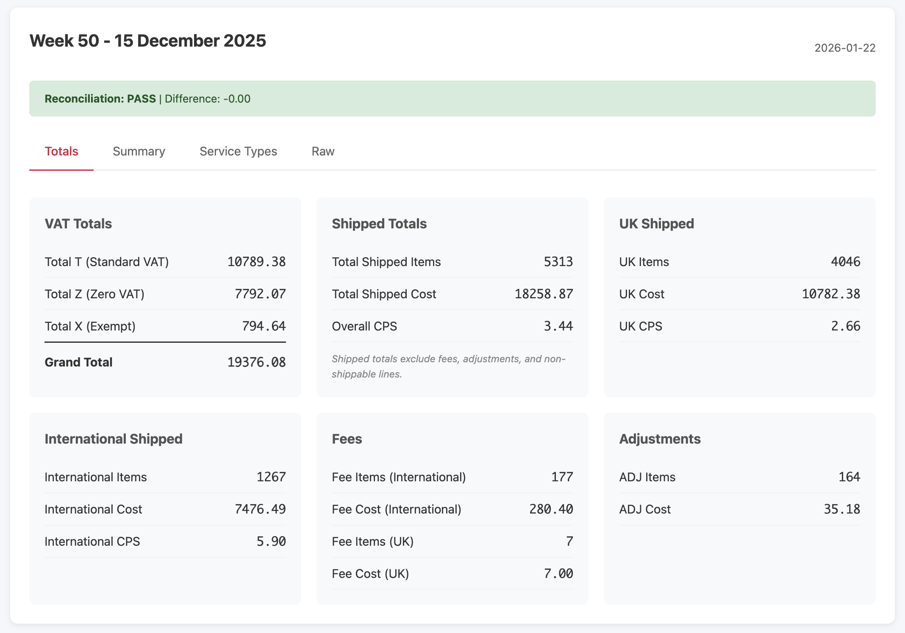Select the Total Shipped Items count
Screen dimensions: 905x633
pos(558,262)
